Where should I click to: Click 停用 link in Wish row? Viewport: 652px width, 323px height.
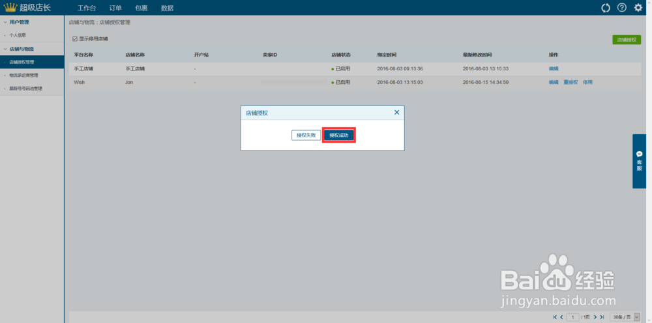point(587,82)
